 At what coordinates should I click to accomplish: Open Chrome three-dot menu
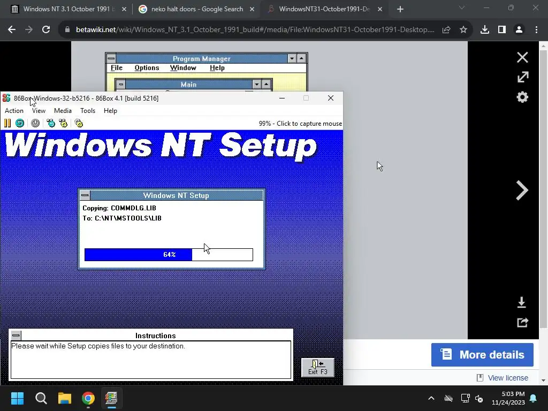coord(536,30)
